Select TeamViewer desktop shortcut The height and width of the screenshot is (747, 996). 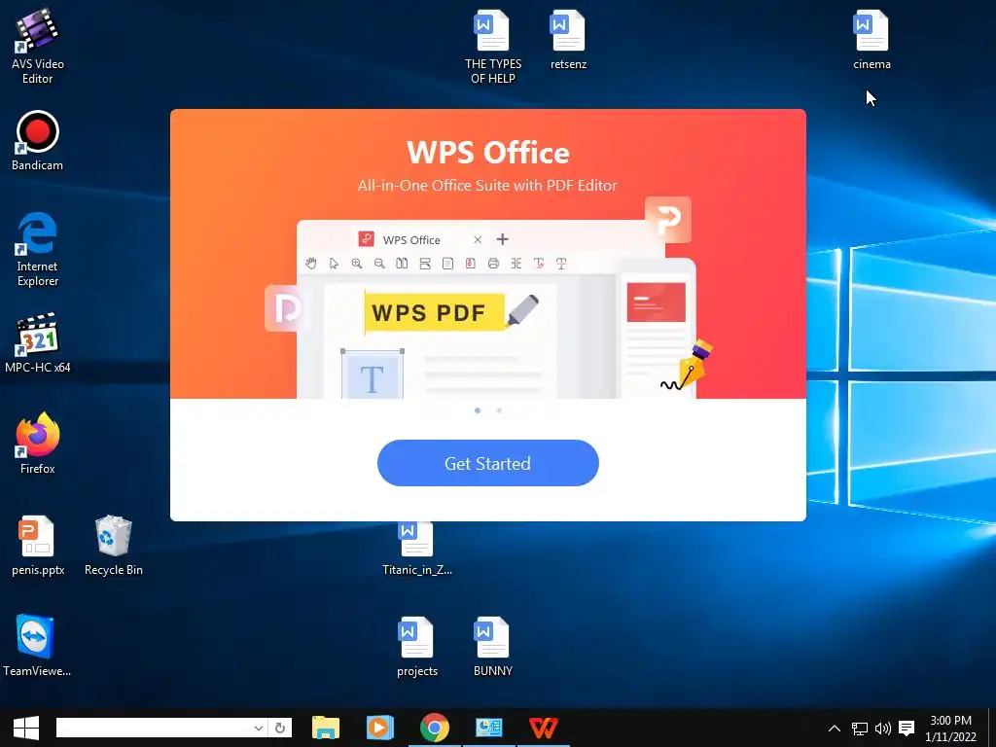click(36, 646)
